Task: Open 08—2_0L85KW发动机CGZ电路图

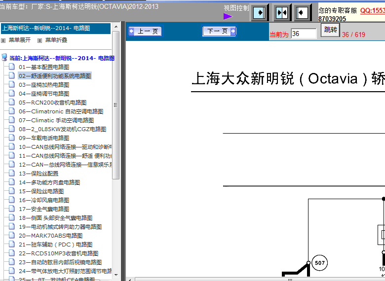Action: 62,129
